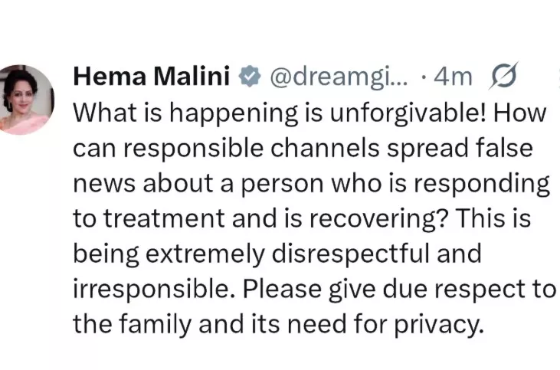Open the Grok slashed-circle icon
This screenshot has height=370, width=560.
pos(503,77)
